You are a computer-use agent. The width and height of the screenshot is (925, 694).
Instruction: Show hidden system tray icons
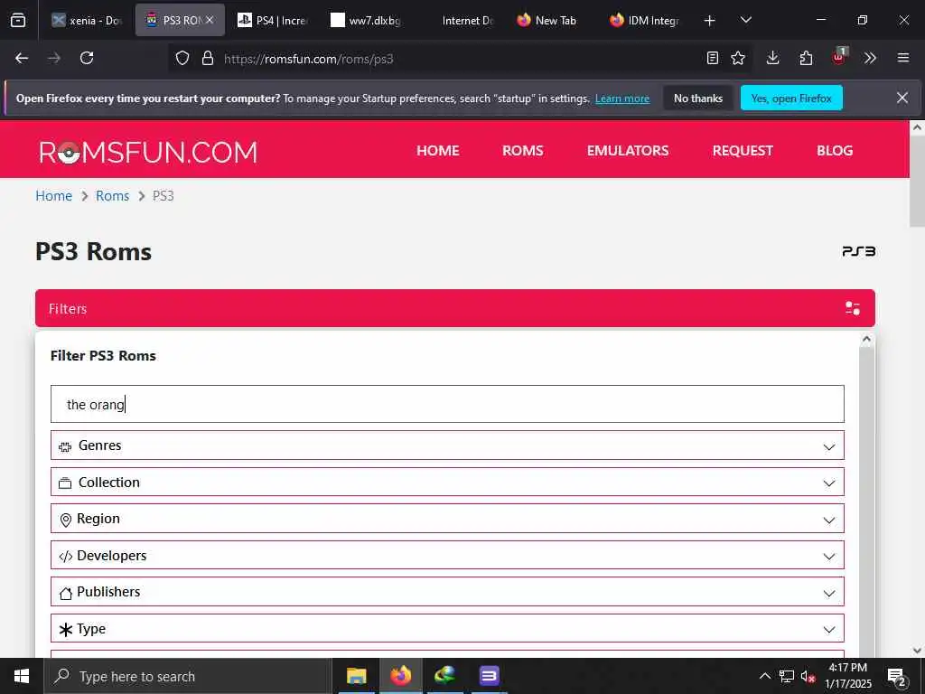pos(764,676)
